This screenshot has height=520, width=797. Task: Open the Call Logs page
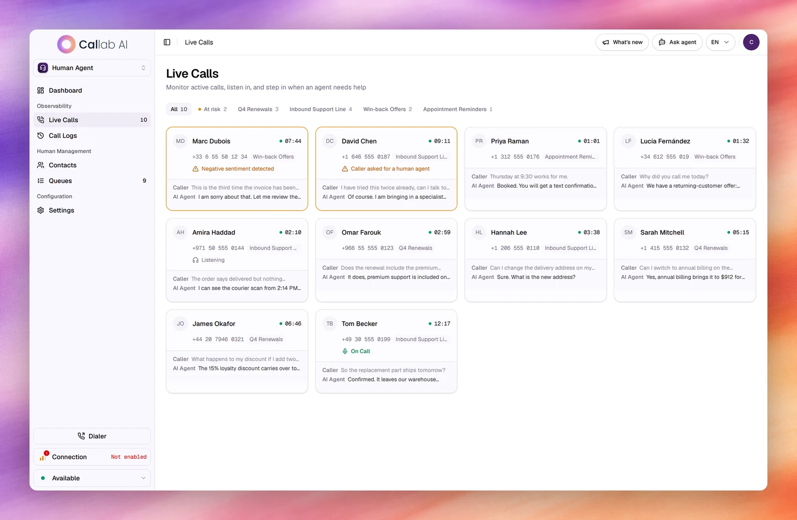pyautogui.click(x=92, y=135)
